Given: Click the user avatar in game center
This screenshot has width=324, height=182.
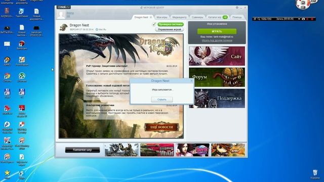Looking at the screenshot, I should point(61,15).
